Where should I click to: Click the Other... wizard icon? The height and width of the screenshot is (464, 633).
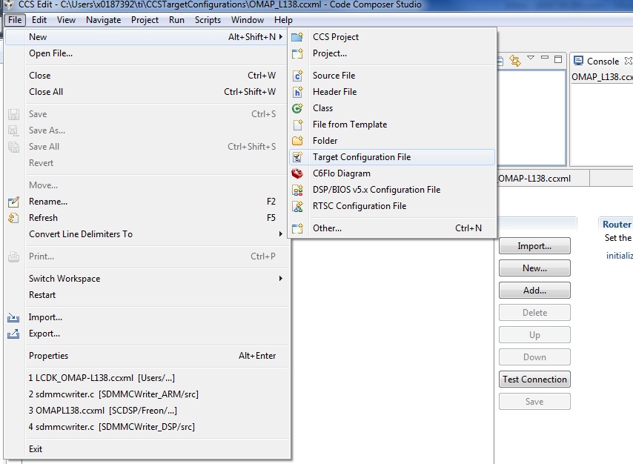(297, 228)
